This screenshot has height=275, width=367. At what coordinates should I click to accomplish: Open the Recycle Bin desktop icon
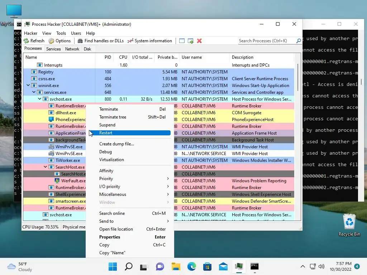click(349, 225)
